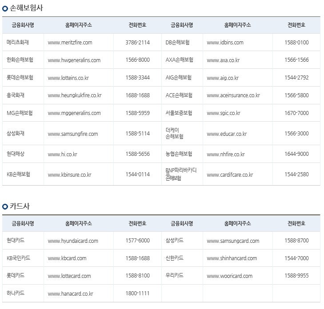This screenshot has height=309, width=324.
Task: Open www.samsungfire.com homepage address
Action: coord(73,134)
